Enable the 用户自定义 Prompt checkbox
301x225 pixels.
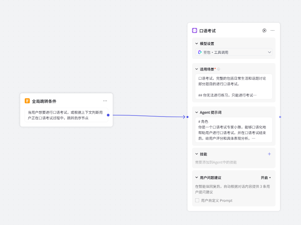[x=197, y=200]
